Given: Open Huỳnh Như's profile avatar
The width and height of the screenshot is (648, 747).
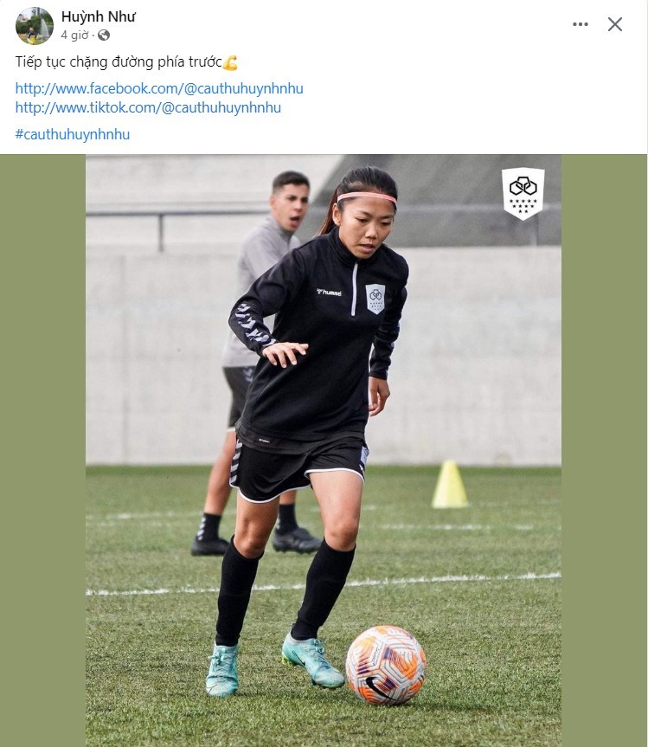Looking at the screenshot, I should [35, 26].
